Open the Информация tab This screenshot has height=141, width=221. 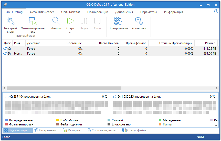(x=174, y=12)
